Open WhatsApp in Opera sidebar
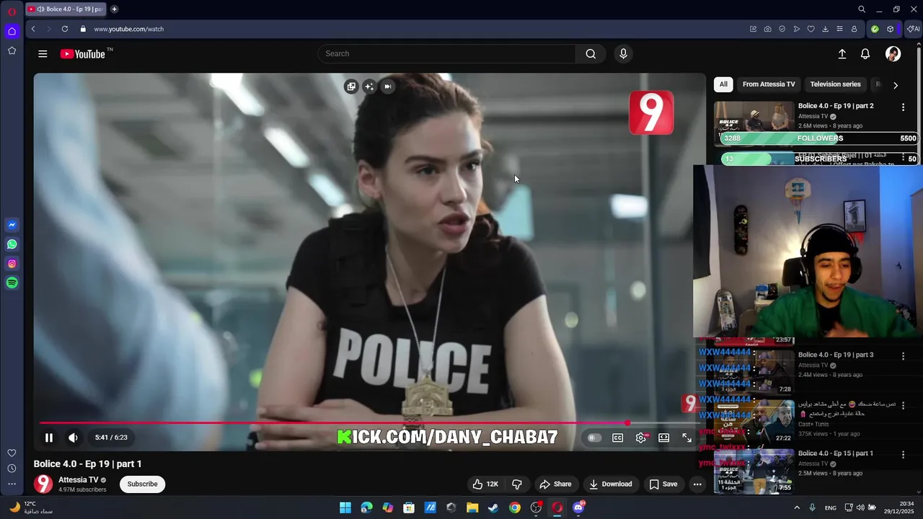 (x=12, y=244)
